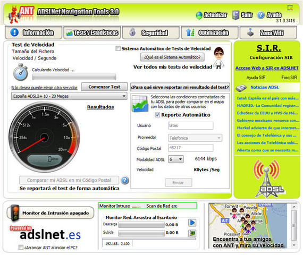Open the server selection dropdown España ADSL2+
Viewport: 303px width, 255px height.
tap(69, 96)
